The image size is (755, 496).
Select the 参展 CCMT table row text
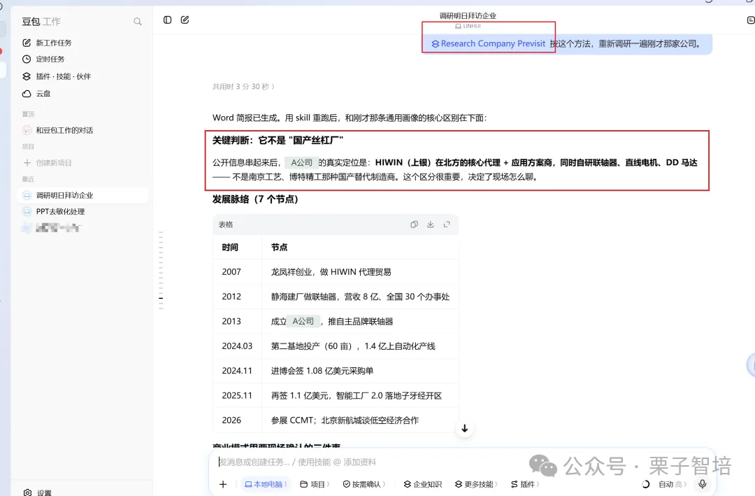pyautogui.click(x=345, y=420)
